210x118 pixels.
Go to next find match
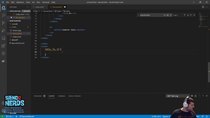coord(188,15)
